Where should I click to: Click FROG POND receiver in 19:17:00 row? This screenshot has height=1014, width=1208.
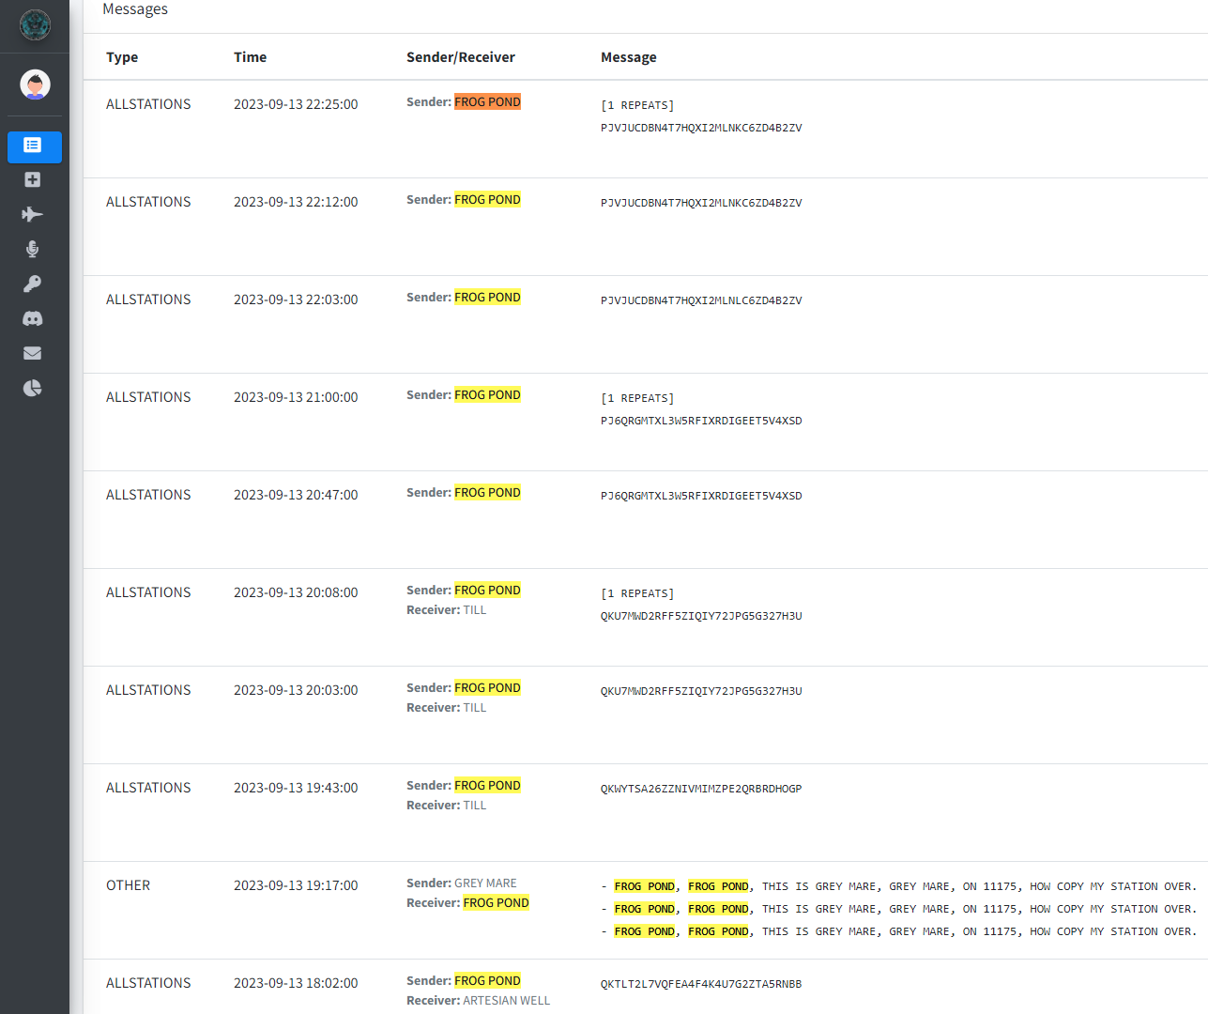tap(496, 903)
